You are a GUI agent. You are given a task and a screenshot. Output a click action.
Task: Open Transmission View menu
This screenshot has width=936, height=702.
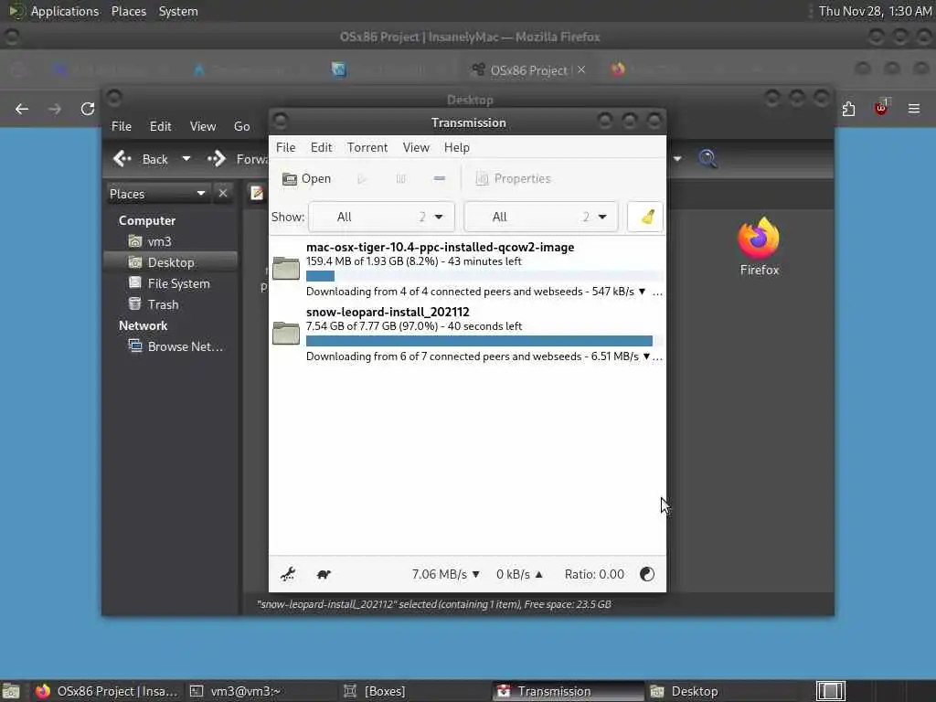(416, 147)
